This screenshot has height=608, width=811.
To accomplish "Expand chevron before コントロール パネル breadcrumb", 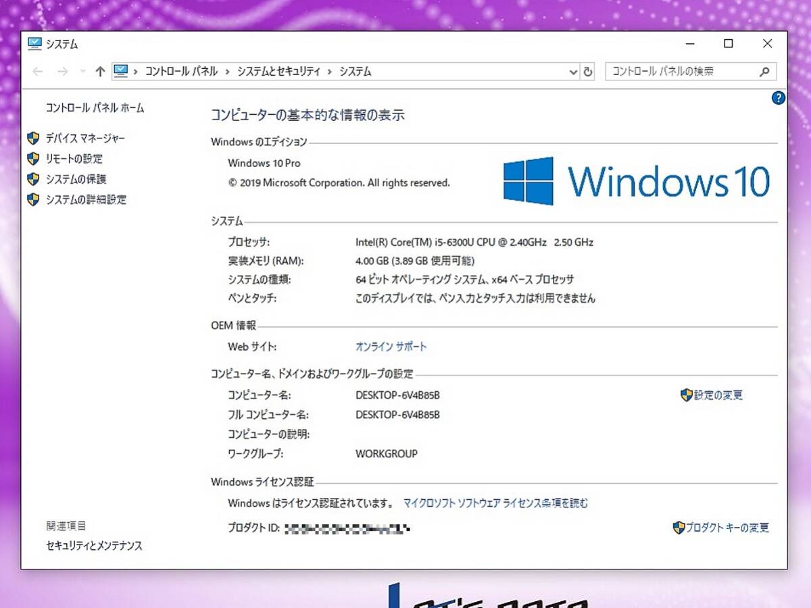I will coord(136,71).
